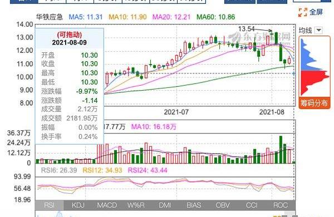The image size is (334, 217).
Task: Open the 均线 dropdown arrow
Action: click(x=319, y=30)
